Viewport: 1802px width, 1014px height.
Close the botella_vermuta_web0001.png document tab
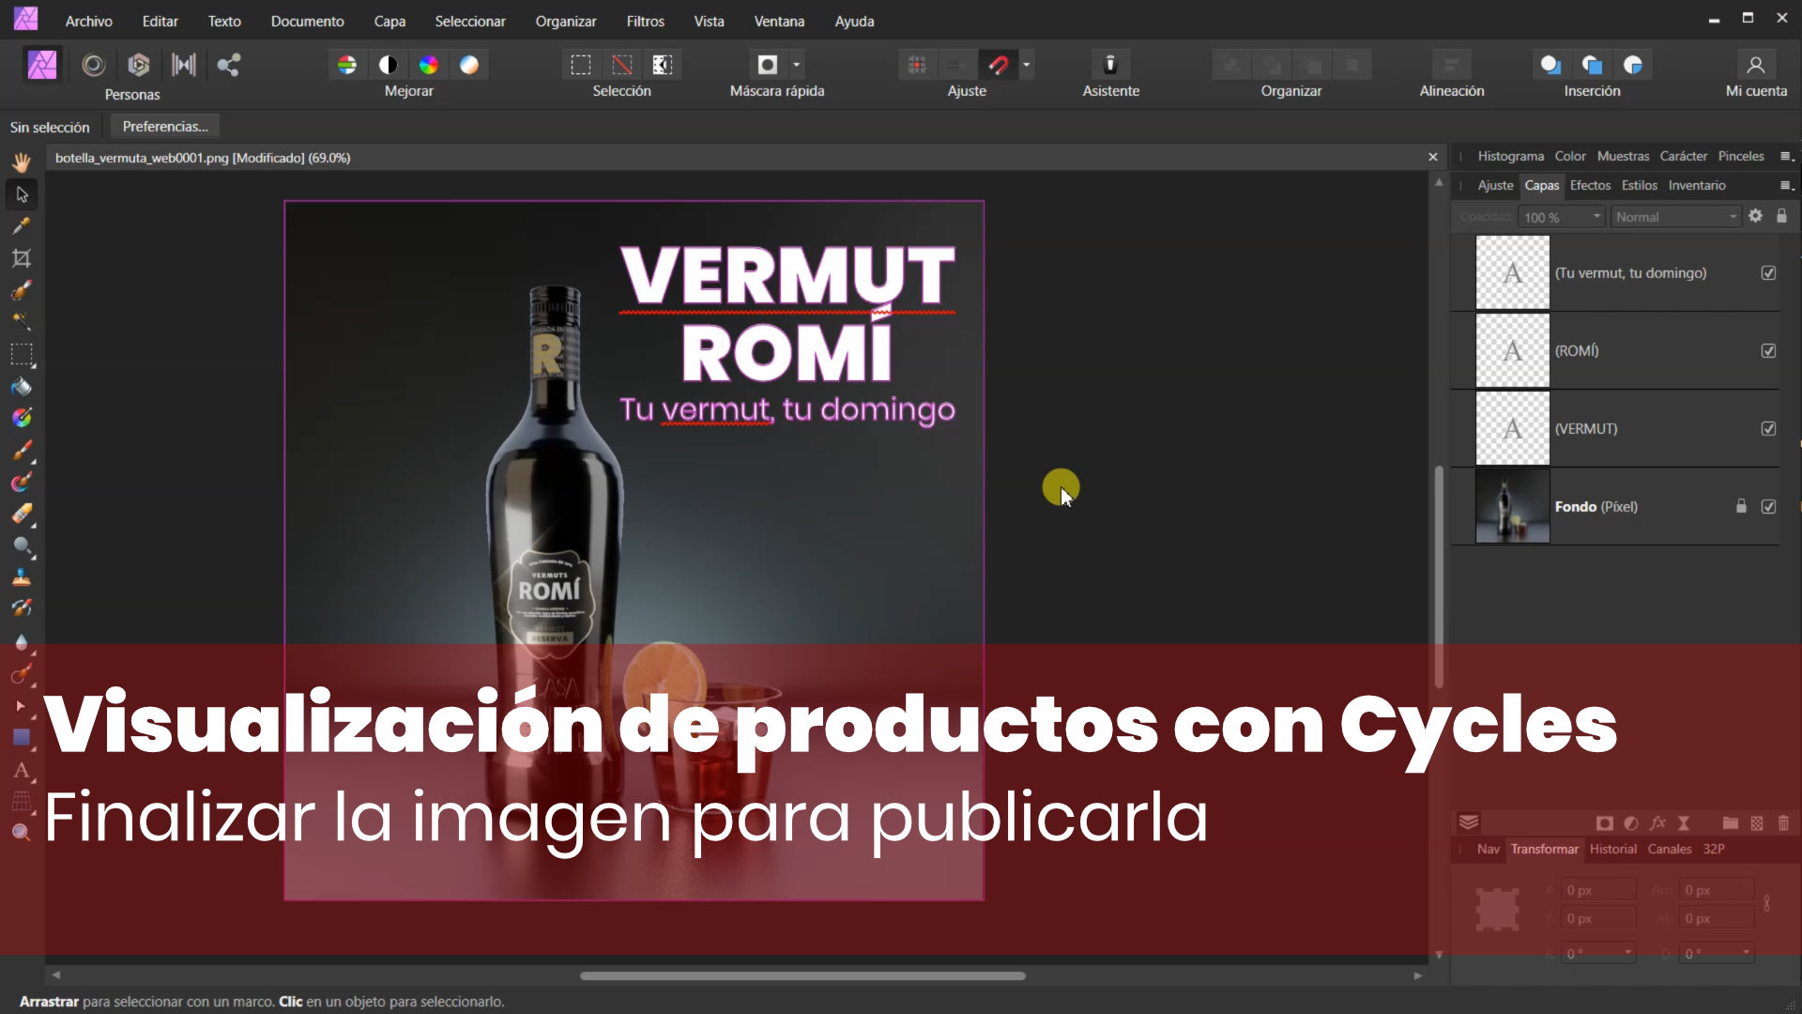[x=1433, y=157]
